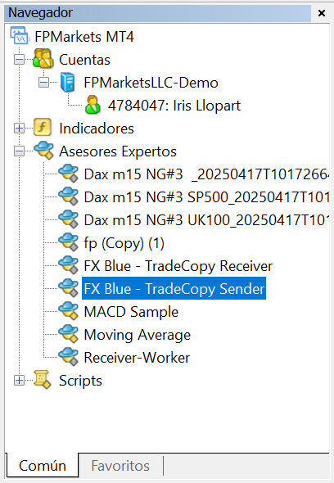Switch to the Favoritos tab
Image resolution: width=334 pixels, height=483 pixels.
point(120,466)
